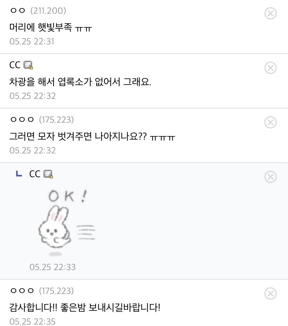Select the CC nickname above the 차광을 comment
Screen dimensions: 288x326
coord(15,65)
